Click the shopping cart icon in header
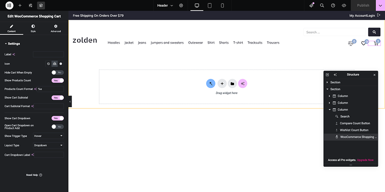The width and height of the screenshot is (385, 192). click(x=376, y=43)
